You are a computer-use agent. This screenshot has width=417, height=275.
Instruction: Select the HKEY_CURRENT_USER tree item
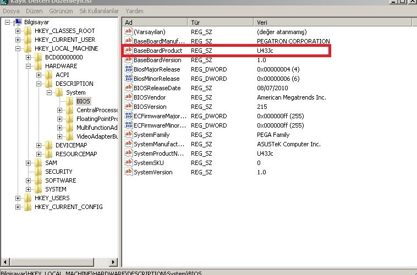(x=64, y=40)
